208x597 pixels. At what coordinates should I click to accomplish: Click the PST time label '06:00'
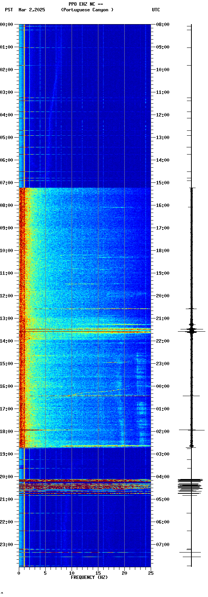[6, 160]
